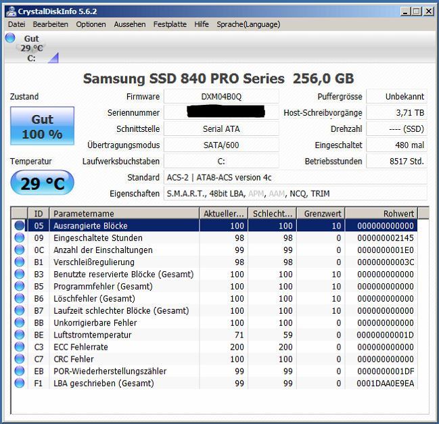439x424 pixels.
Task: Click the raw value 000000002145
Action: [x=386, y=238]
